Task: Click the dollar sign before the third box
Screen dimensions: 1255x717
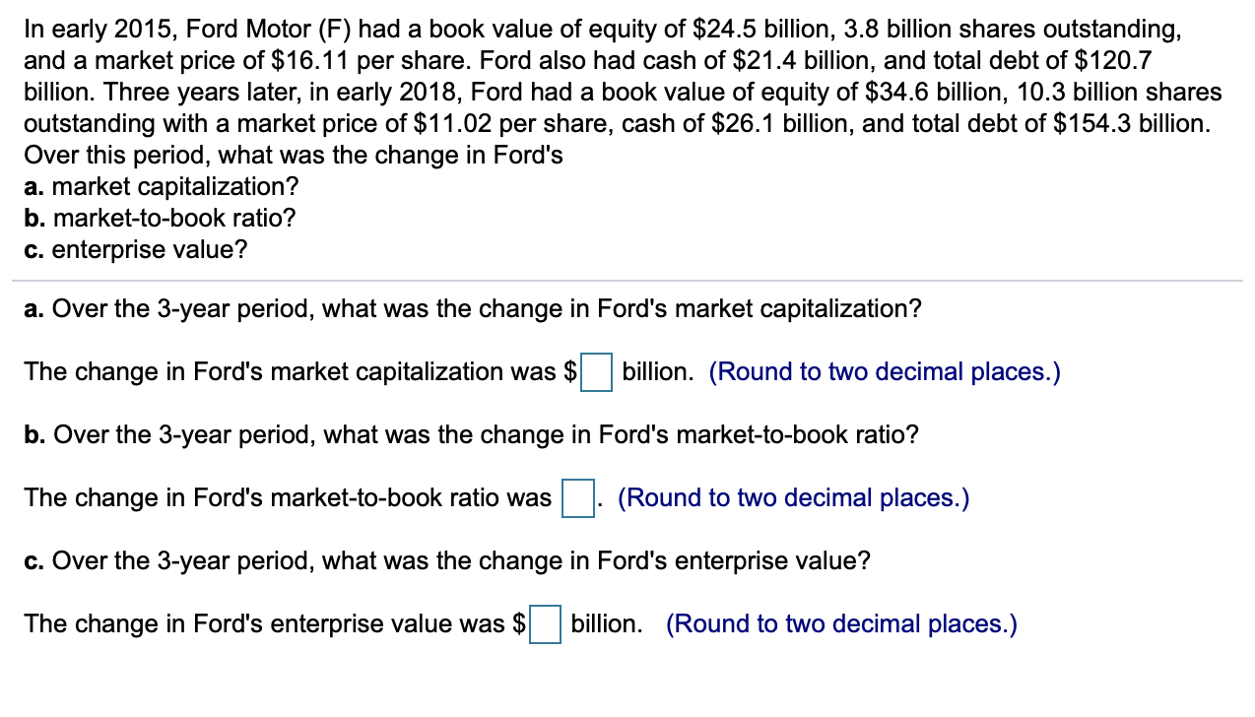Action: [x=520, y=623]
